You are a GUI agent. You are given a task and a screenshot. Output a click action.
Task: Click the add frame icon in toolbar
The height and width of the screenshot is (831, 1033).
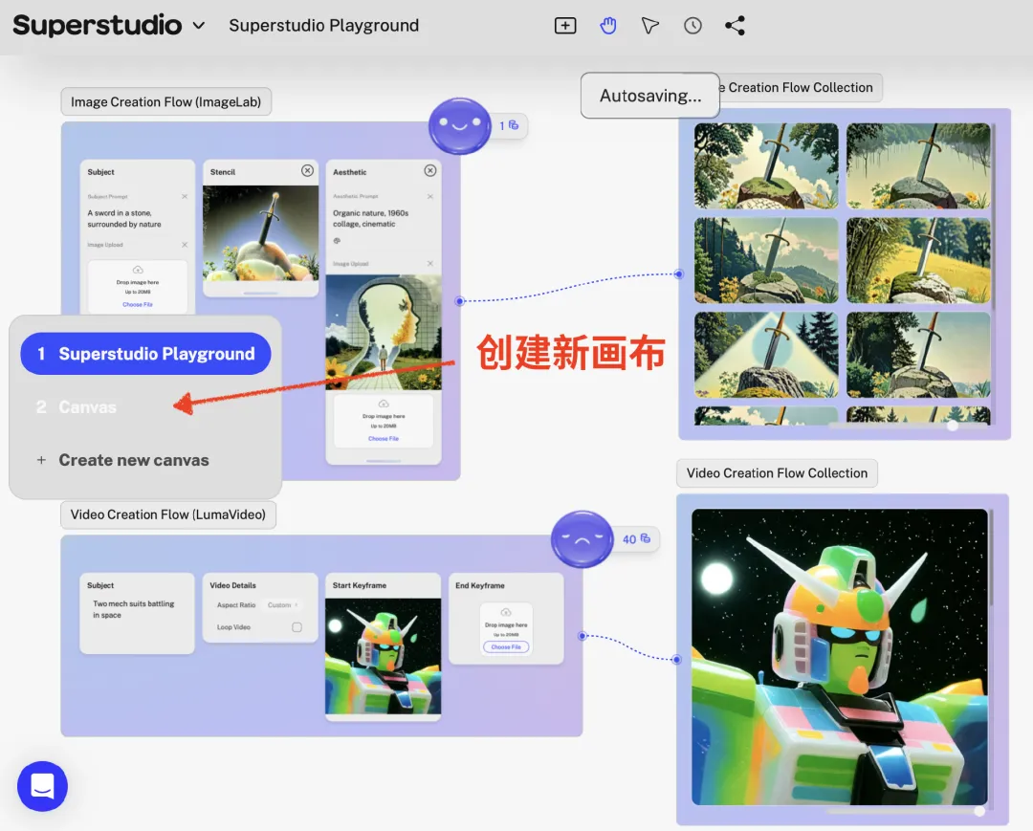point(564,26)
